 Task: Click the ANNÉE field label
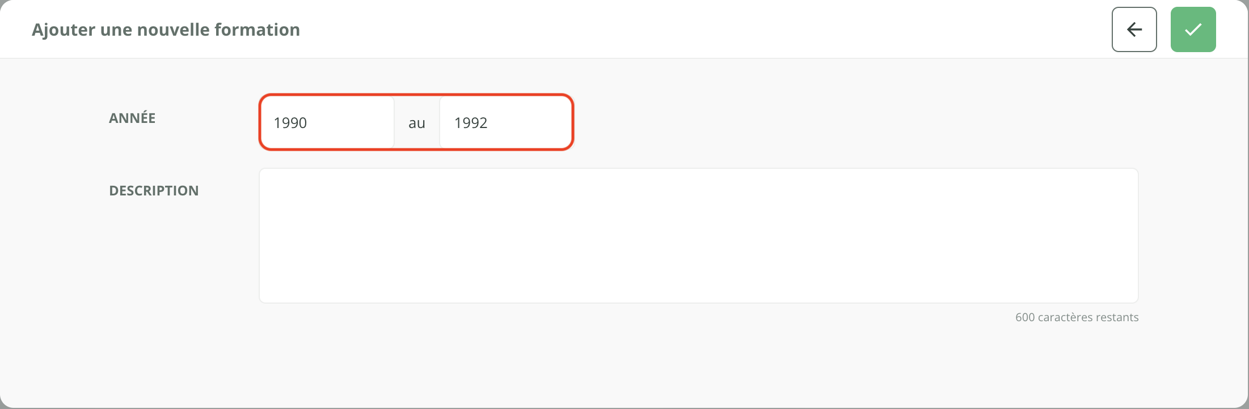coord(132,118)
